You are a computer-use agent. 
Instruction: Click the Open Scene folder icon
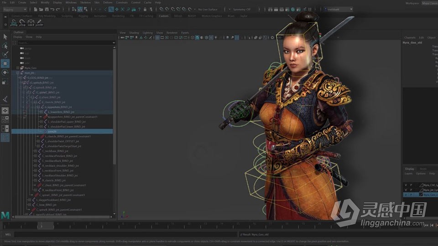point(41,10)
